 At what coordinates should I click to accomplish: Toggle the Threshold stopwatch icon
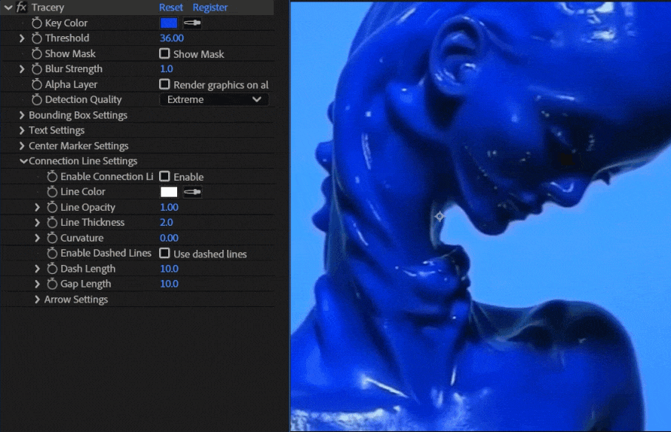pyautogui.click(x=36, y=38)
